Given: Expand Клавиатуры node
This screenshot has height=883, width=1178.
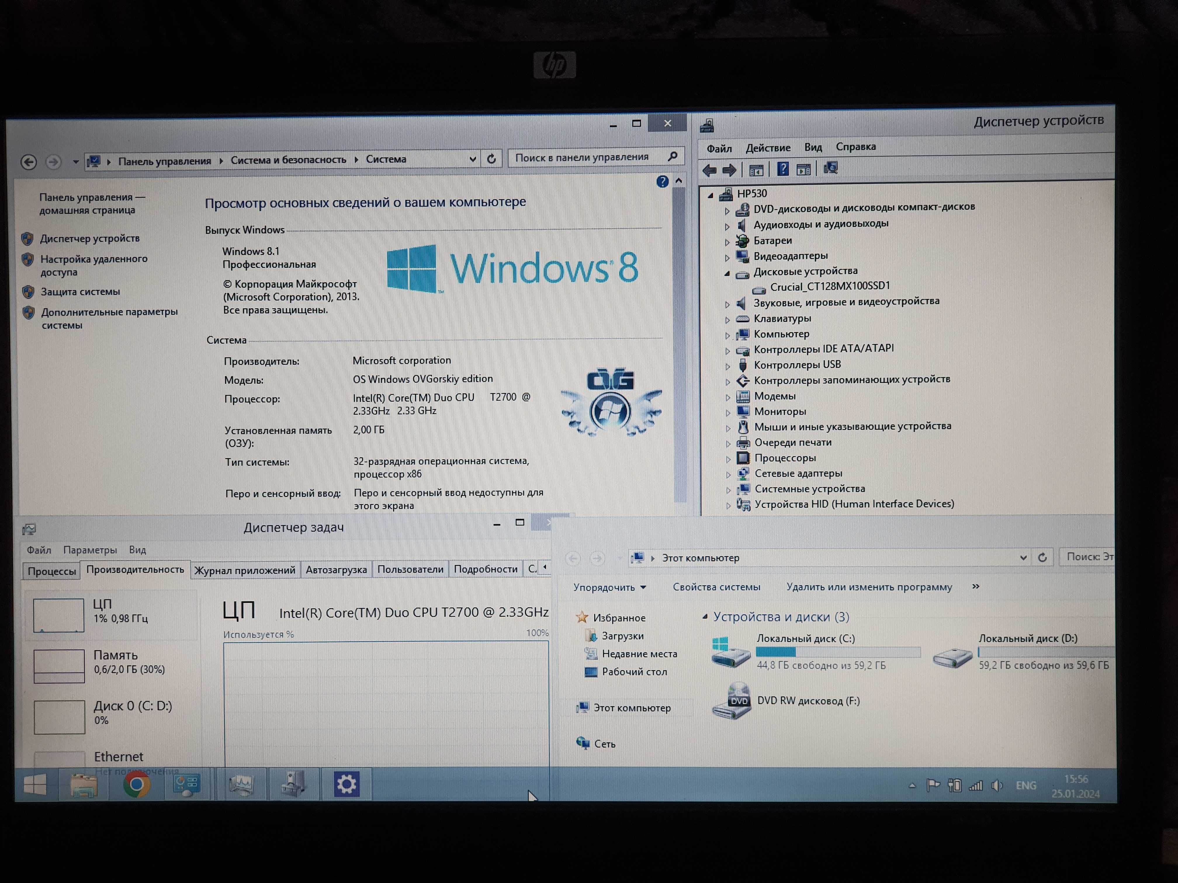Looking at the screenshot, I should (727, 320).
